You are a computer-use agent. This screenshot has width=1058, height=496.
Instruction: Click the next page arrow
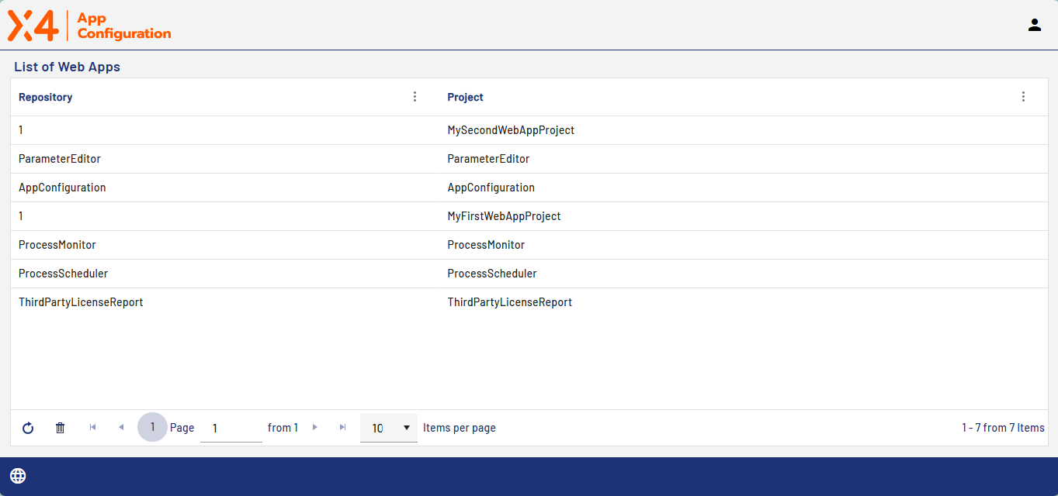click(315, 428)
